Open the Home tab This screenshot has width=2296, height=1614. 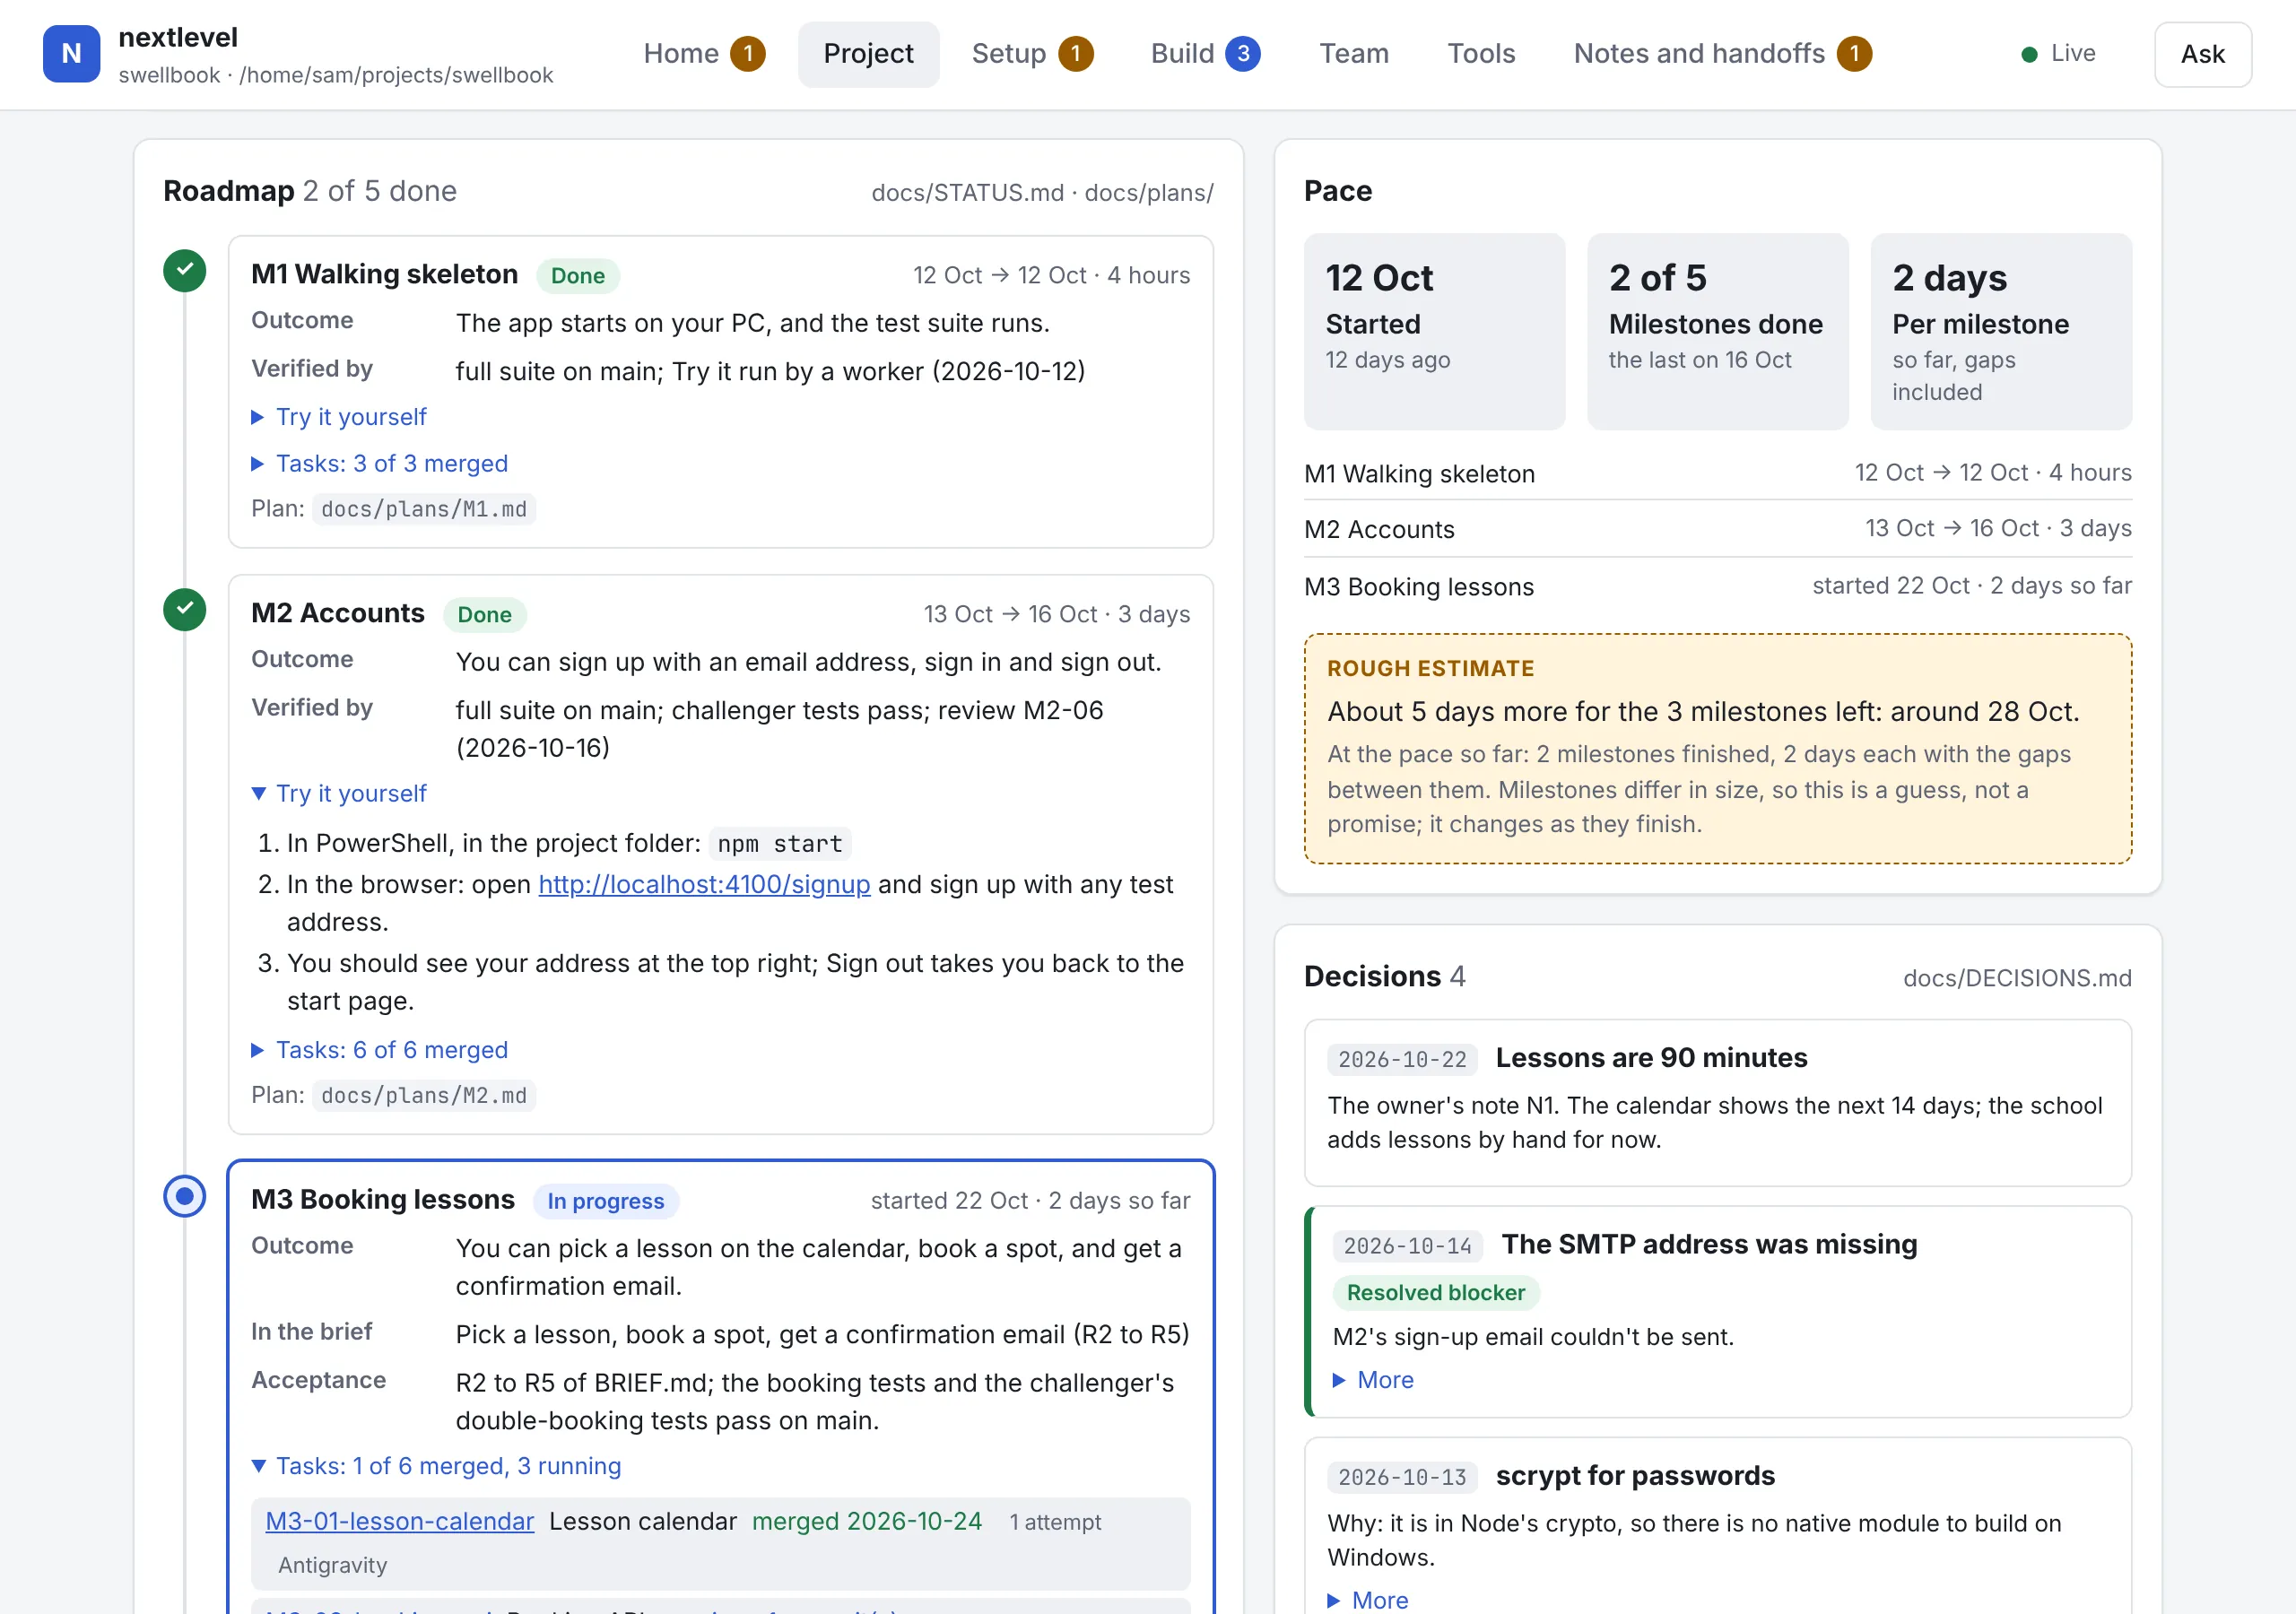click(704, 54)
